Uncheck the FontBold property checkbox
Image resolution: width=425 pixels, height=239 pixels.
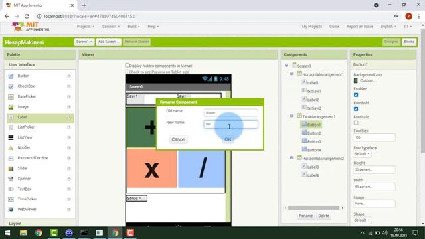pos(356,109)
